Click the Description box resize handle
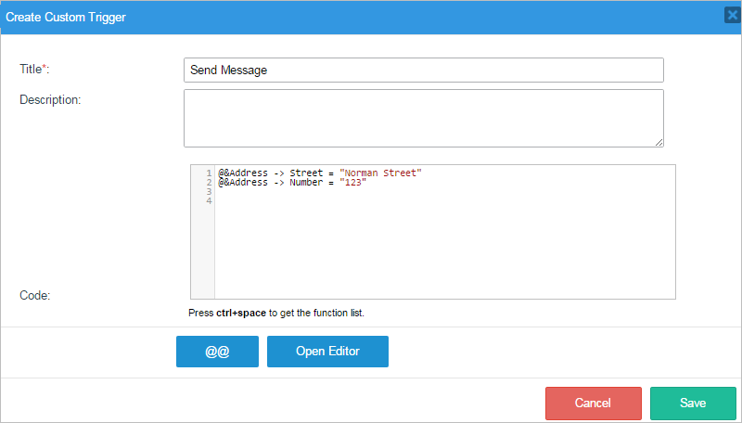 click(659, 142)
